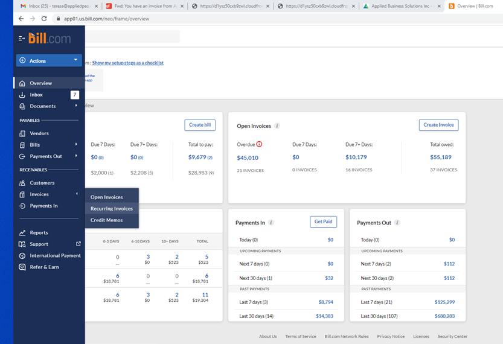Expand the Payments Out submenu

[76, 156]
